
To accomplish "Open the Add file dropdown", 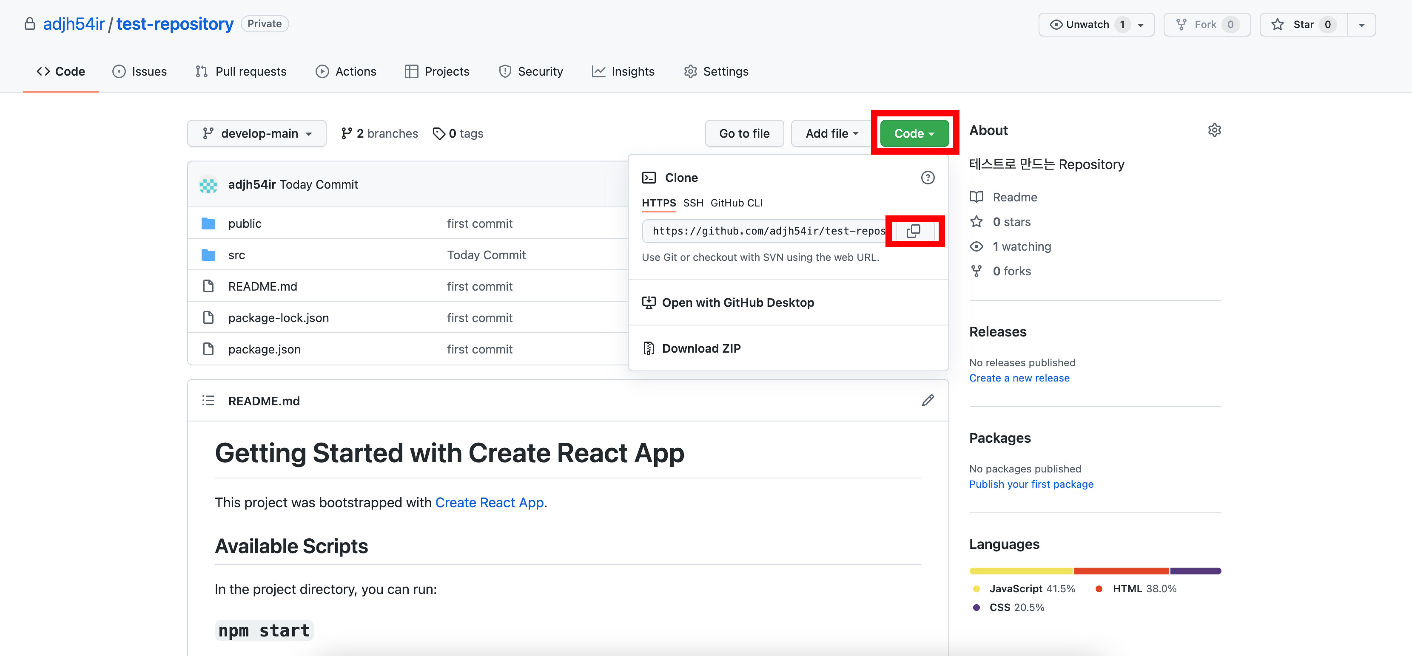I will pos(831,133).
